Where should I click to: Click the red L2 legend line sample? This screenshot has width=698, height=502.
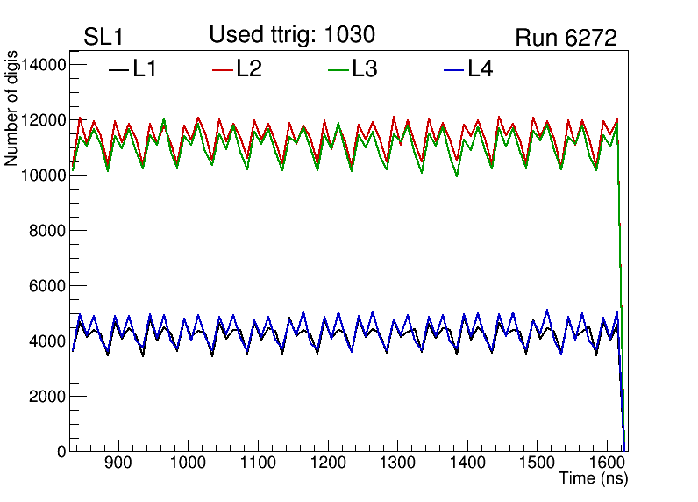pos(224,69)
